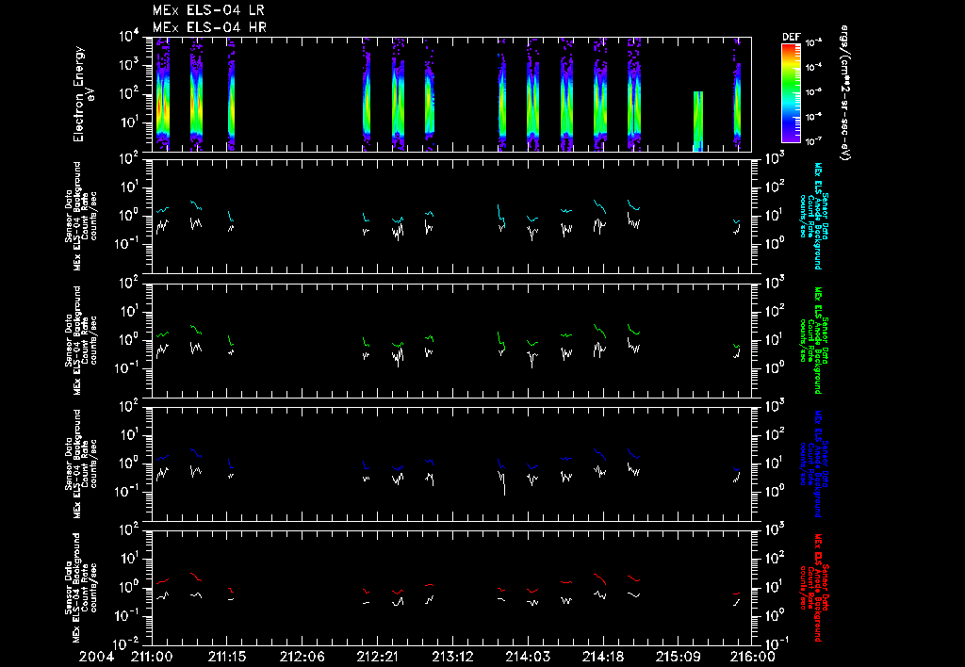Click the DEF label above the color scale
This screenshot has width=965, height=667.
791,37
